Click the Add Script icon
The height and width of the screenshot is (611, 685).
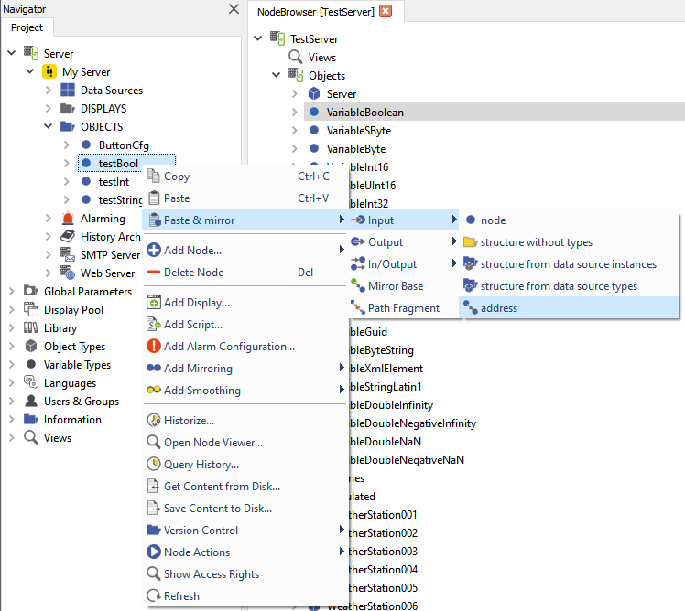click(153, 325)
